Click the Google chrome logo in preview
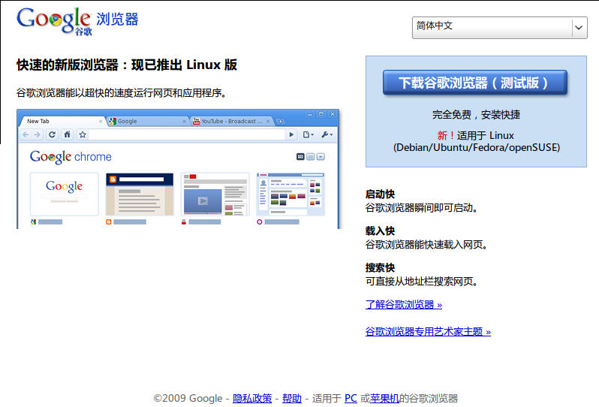Viewport: 599px width, 407px height. (x=71, y=157)
